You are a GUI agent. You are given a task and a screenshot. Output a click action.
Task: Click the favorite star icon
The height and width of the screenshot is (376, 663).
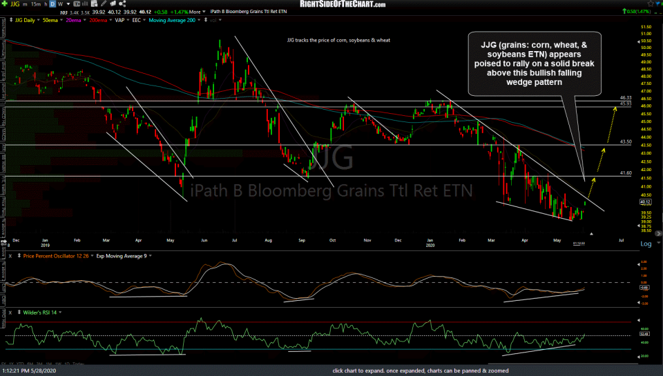[651, 4]
